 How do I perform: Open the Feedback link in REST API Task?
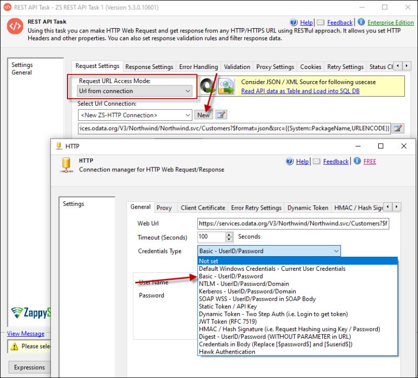point(340,22)
